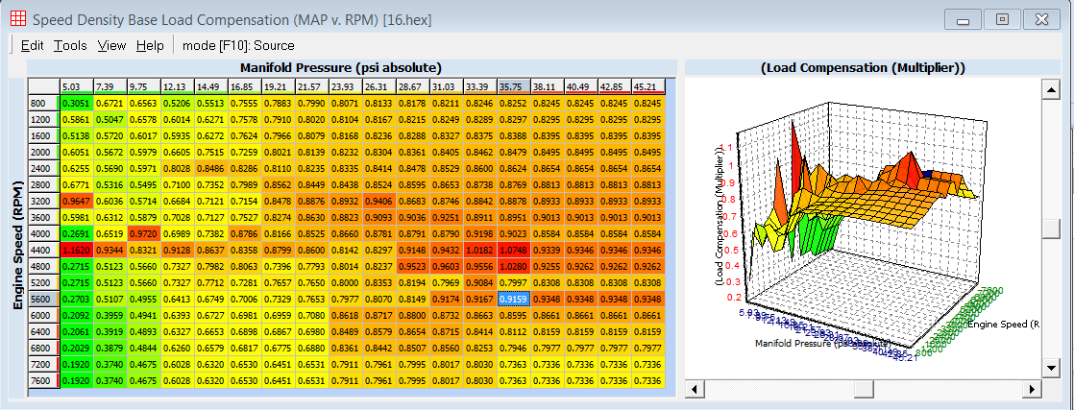Screen dimensions: 1074x410
Task: Select the highlighted 0.9159 cell
Action: click(x=510, y=299)
